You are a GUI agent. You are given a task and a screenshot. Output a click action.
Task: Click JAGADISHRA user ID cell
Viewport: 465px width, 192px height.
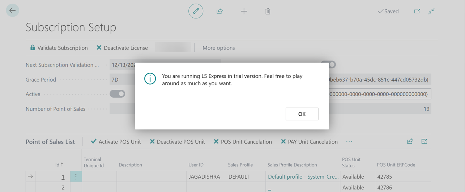pyautogui.click(x=204, y=177)
